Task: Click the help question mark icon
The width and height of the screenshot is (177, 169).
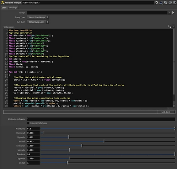Action: pyautogui.click(x=174, y=3)
